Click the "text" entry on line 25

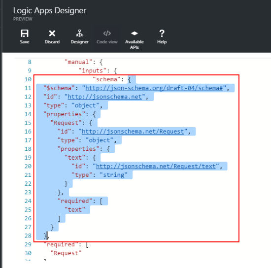coord(75,209)
